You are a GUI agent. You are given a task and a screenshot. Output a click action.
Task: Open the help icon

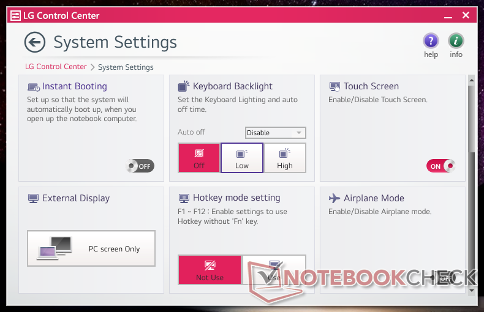[431, 41]
